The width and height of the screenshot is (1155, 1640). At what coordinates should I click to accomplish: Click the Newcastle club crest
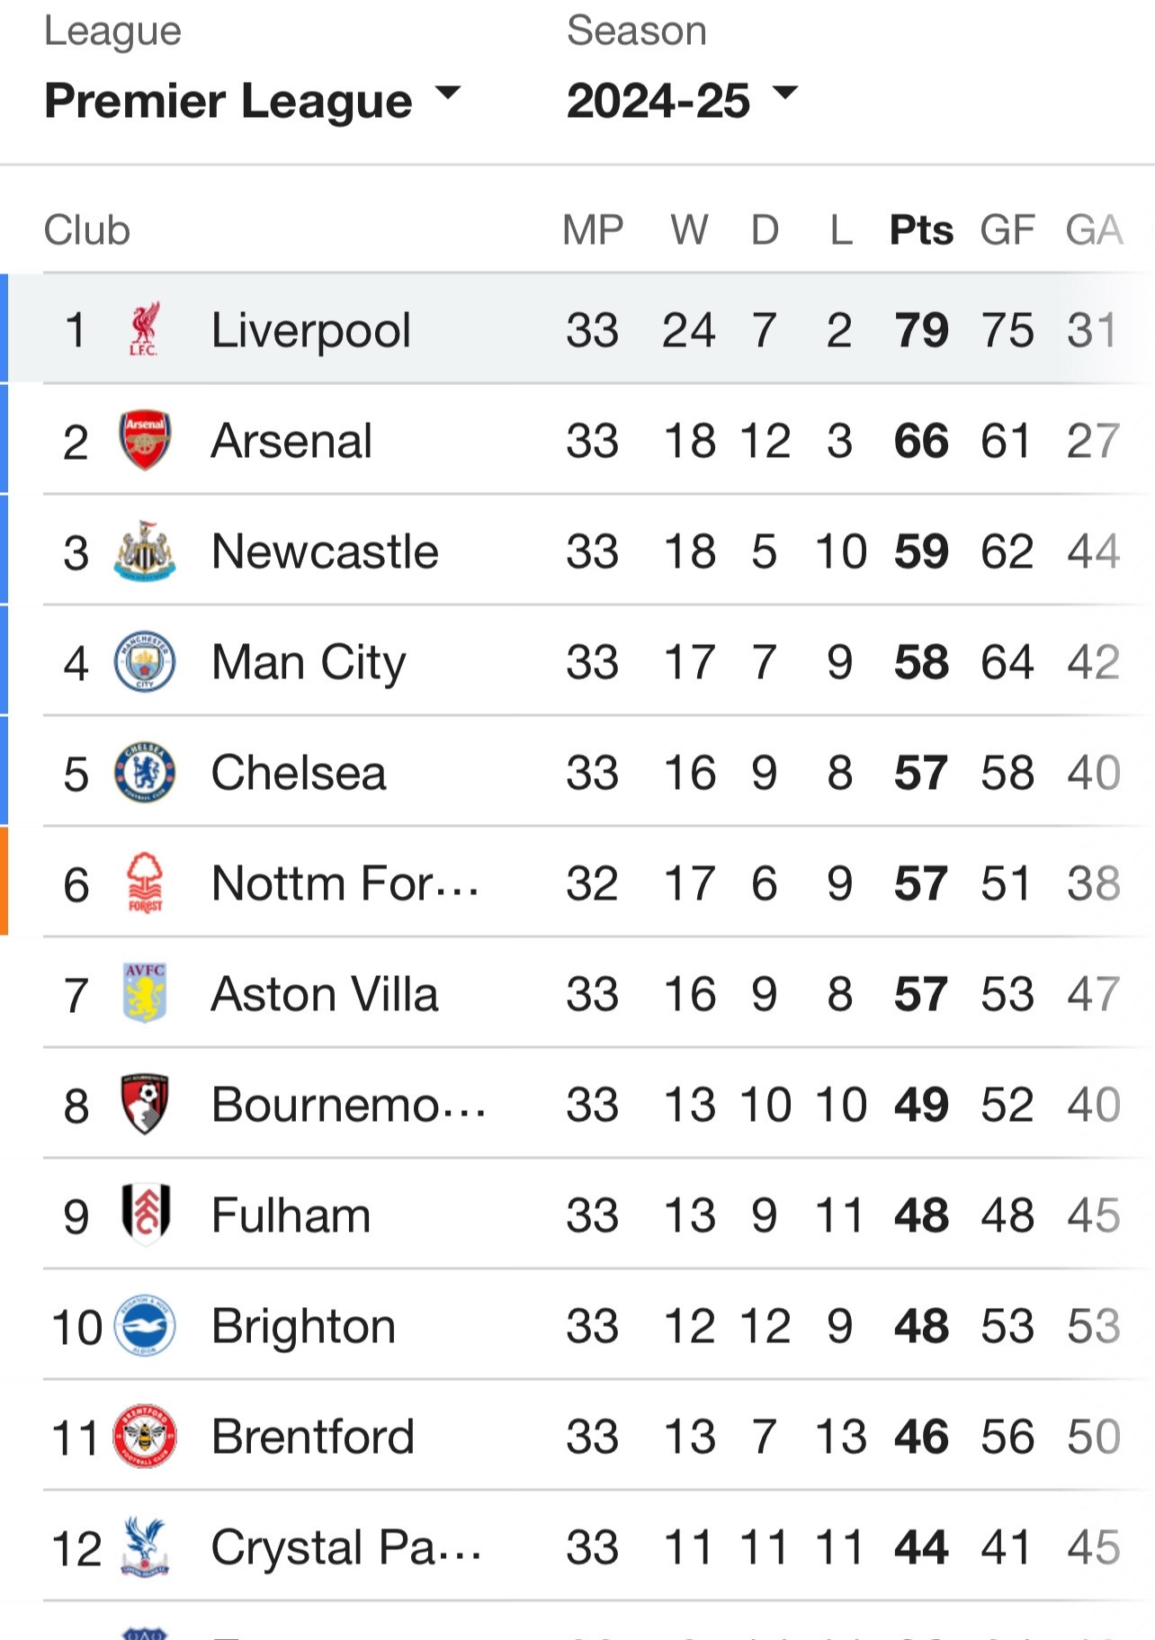[145, 551]
